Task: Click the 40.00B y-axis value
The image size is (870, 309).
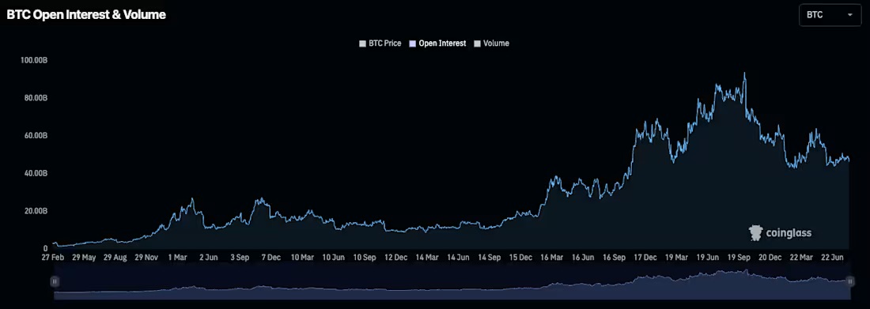Action: click(36, 173)
